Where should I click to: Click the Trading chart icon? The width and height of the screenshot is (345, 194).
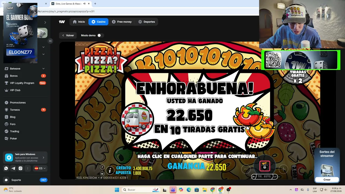point(6,131)
